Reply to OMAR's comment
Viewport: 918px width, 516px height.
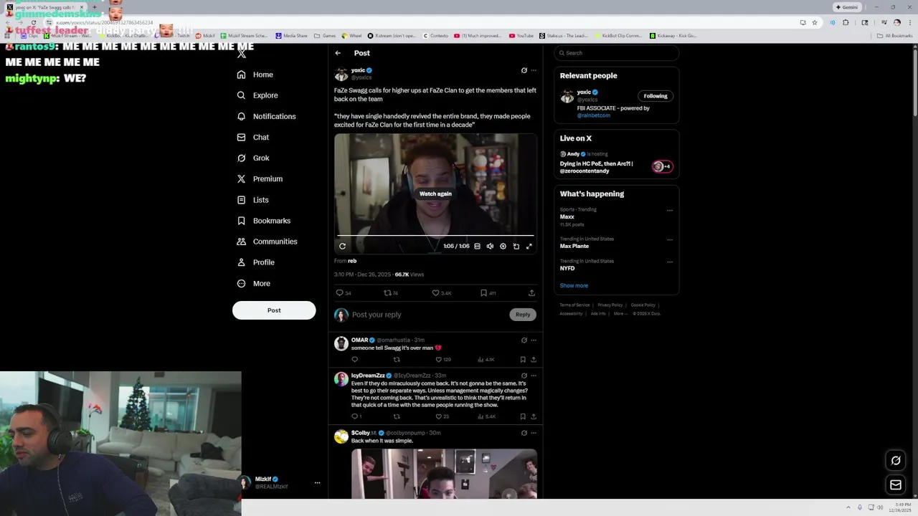tap(354, 359)
